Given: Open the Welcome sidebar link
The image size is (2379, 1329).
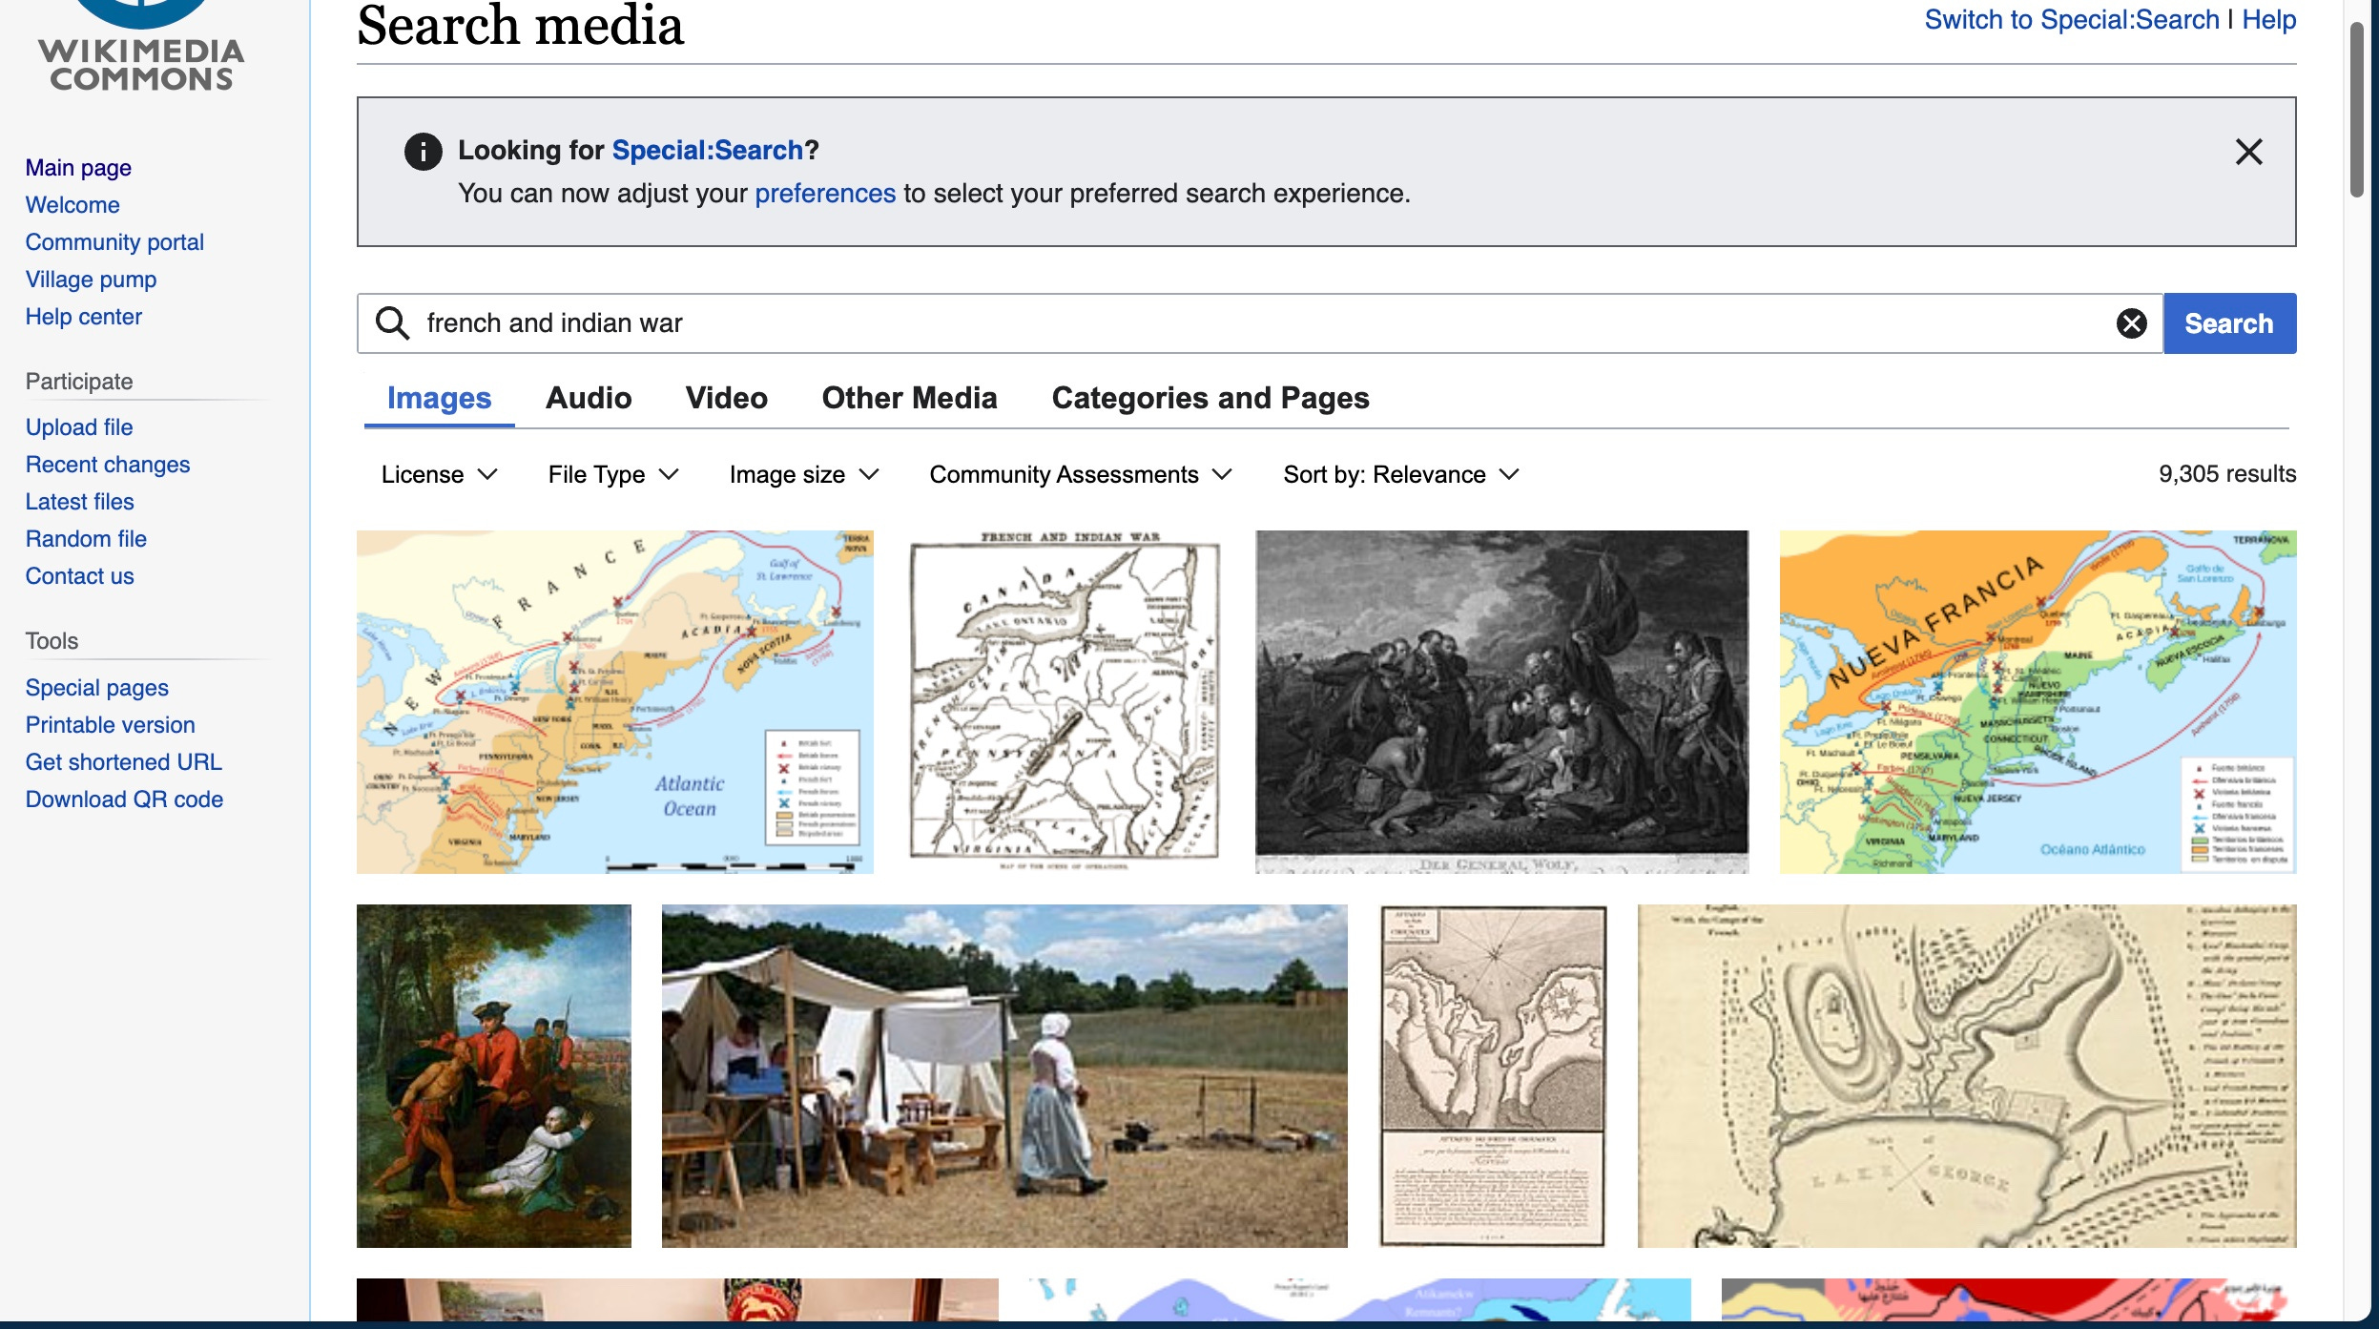Looking at the screenshot, I should (x=72, y=205).
